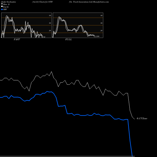
Task: Click the '2.38' value in the FULL chart
Action: pos(97,36)
